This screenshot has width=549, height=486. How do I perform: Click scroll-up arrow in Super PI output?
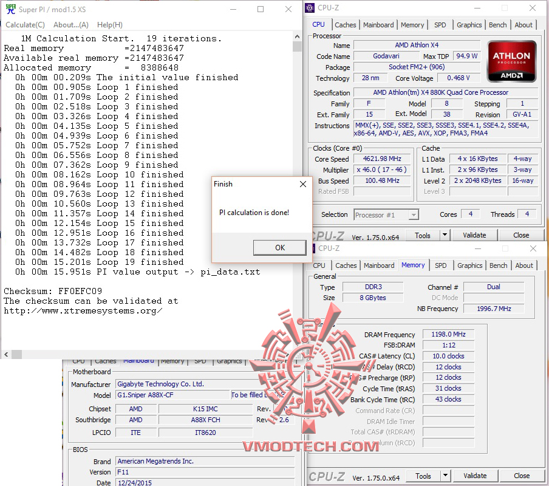(297, 36)
